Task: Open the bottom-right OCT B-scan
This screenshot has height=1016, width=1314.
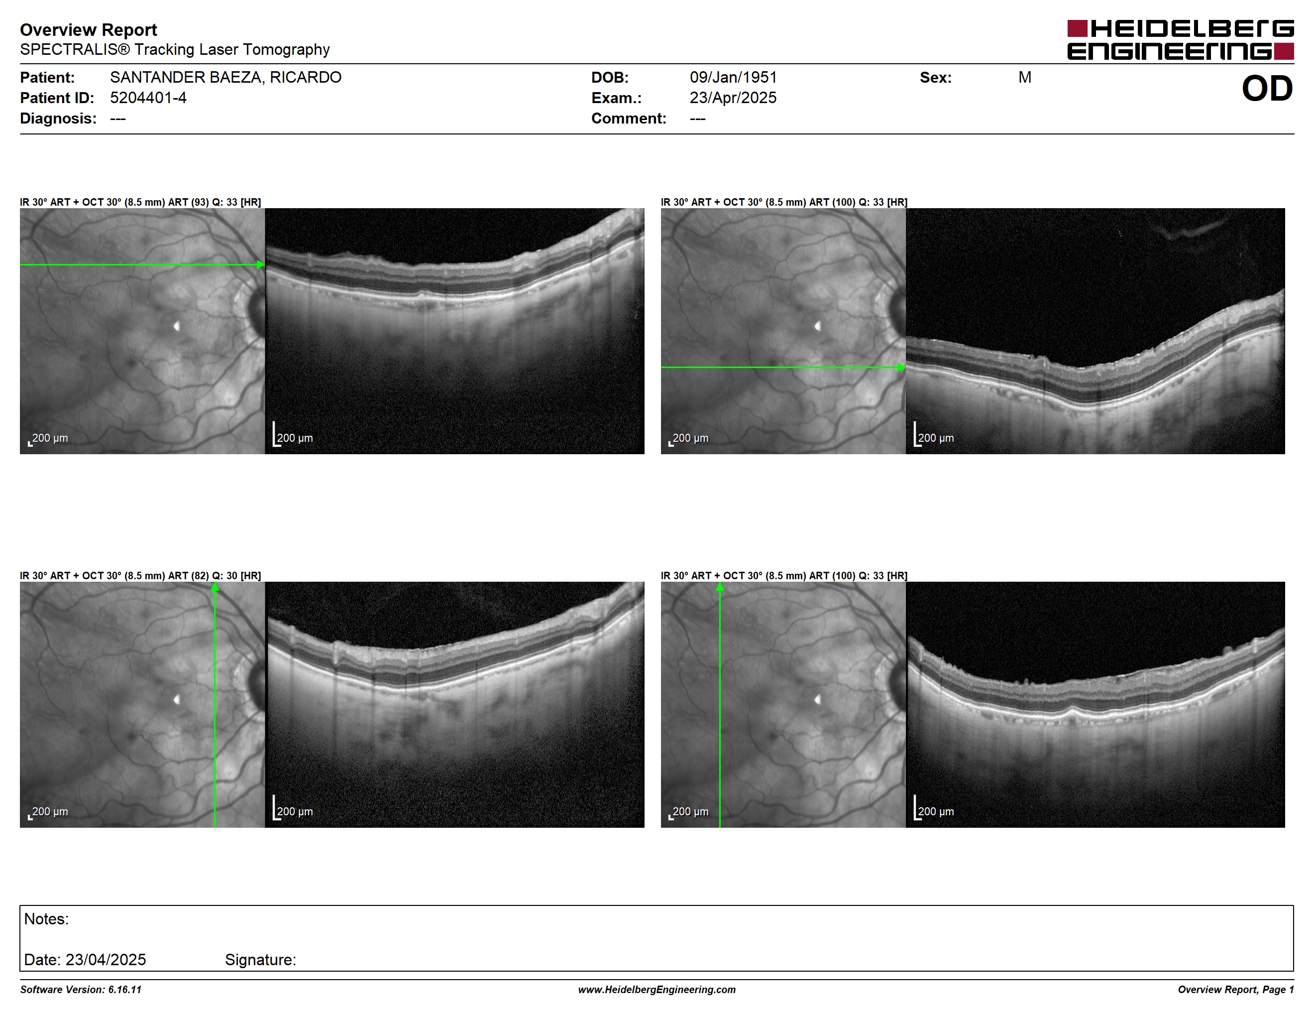Action: (x=1095, y=704)
